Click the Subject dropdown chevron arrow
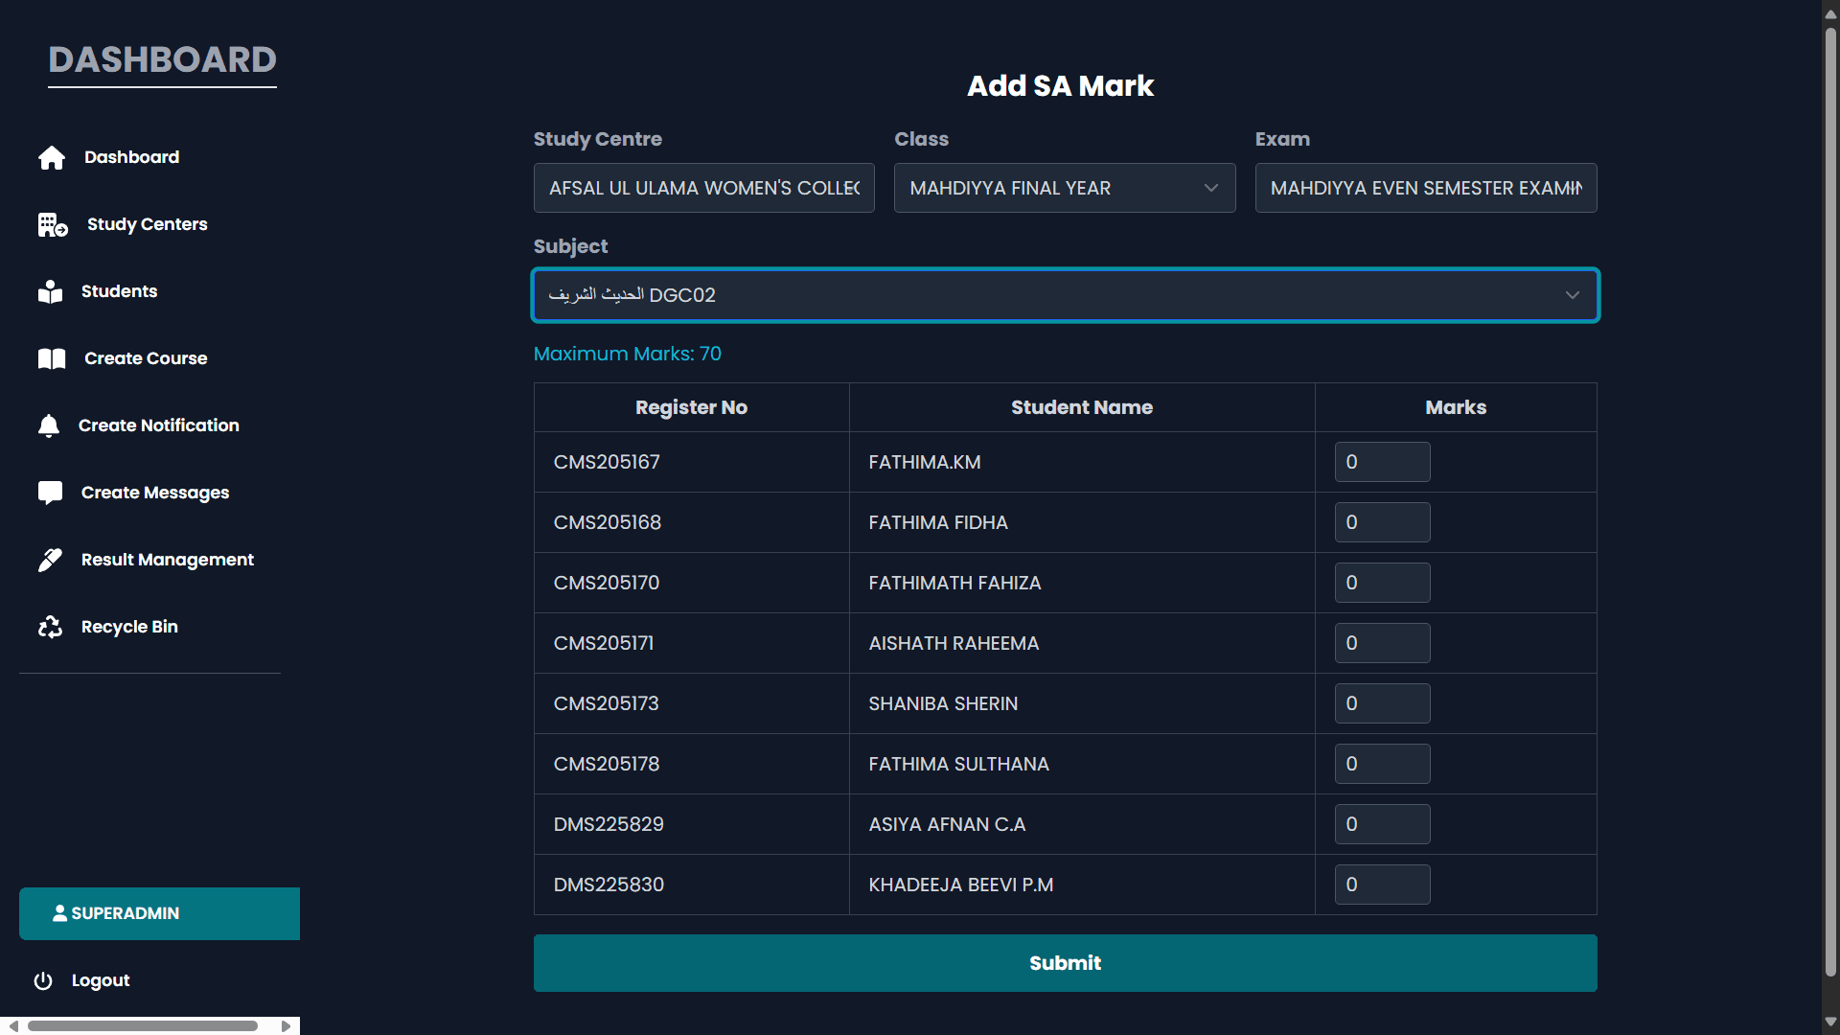This screenshot has width=1840, height=1035. [x=1573, y=295]
